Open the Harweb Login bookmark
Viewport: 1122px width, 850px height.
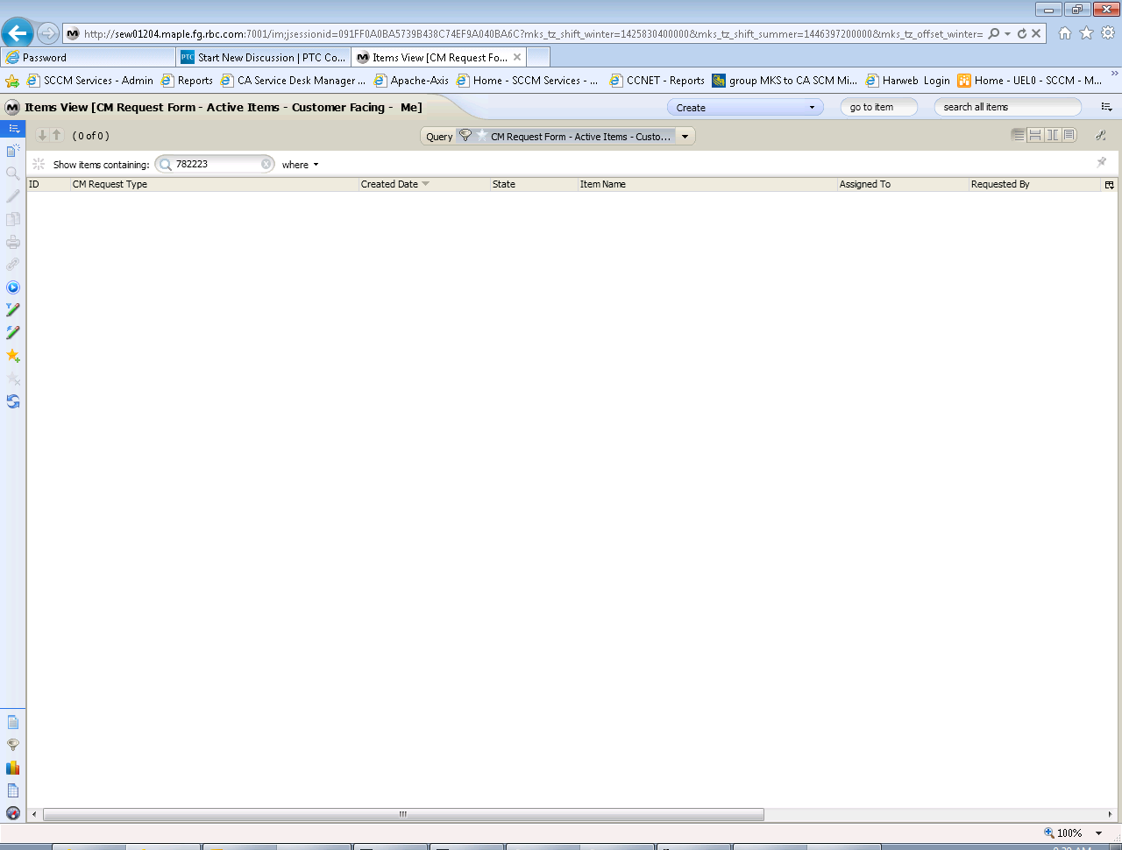(x=908, y=80)
